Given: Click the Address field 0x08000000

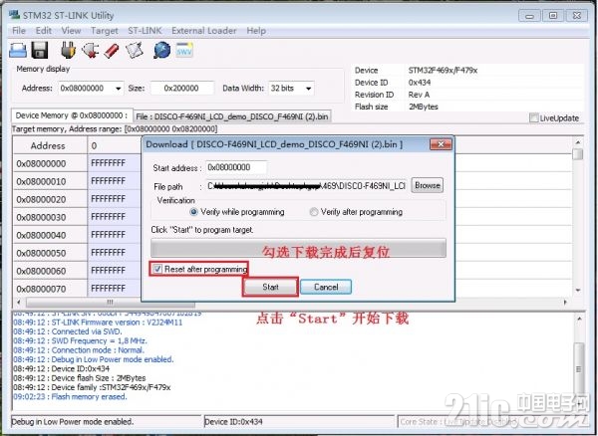Looking at the screenshot, I should pos(91,89).
